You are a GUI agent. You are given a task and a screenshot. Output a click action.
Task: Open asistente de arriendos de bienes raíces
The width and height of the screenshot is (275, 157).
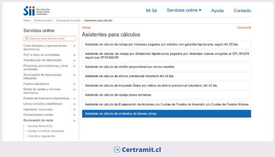tap(167, 114)
